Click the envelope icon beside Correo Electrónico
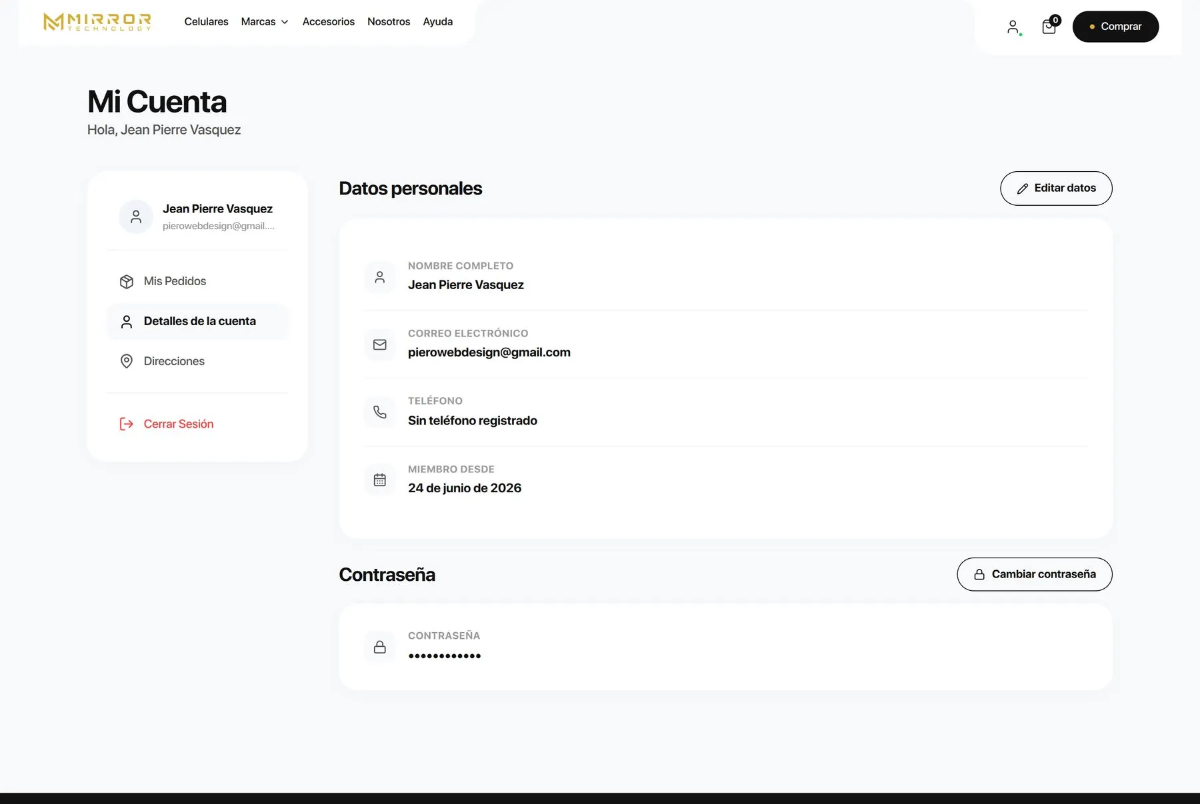The height and width of the screenshot is (804, 1200). click(380, 344)
